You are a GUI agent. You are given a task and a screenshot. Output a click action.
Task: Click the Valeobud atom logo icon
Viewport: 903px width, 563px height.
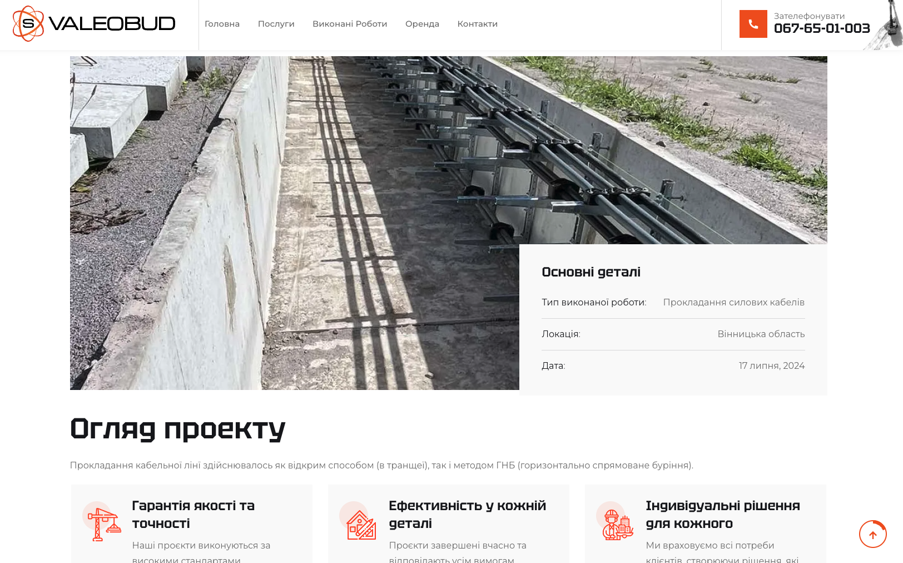[x=28, y=23]
